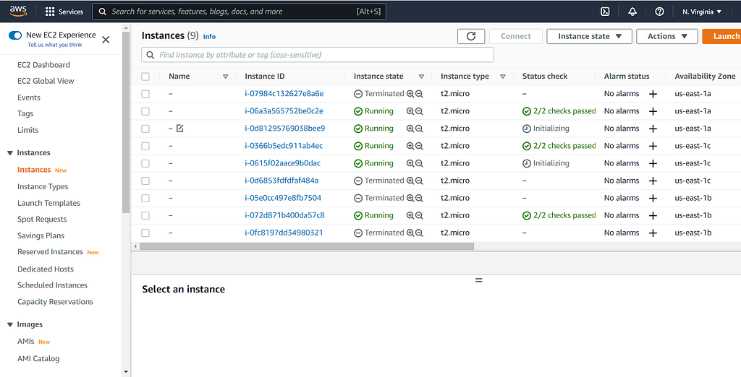The image size is (741, 377).
Task: Launch the CloudShell terminal icon
Action: [x=605, y=12]
